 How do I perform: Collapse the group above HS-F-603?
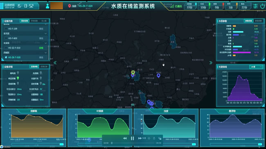45,34
